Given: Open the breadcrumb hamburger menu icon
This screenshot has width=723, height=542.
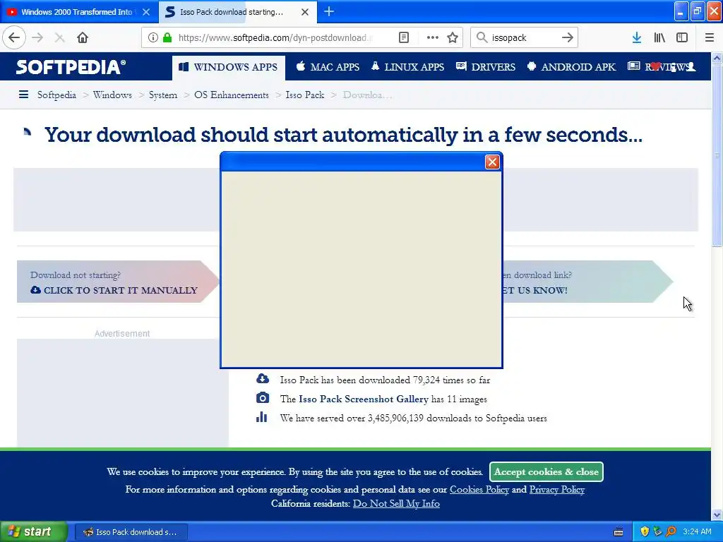Looking at the screenshot, I should coord(23,95).
